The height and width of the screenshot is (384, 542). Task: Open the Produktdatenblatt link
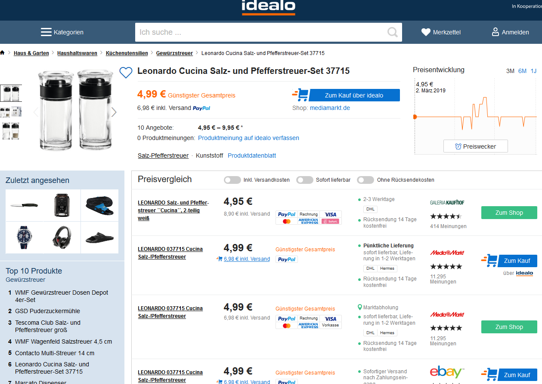[252, 155]
